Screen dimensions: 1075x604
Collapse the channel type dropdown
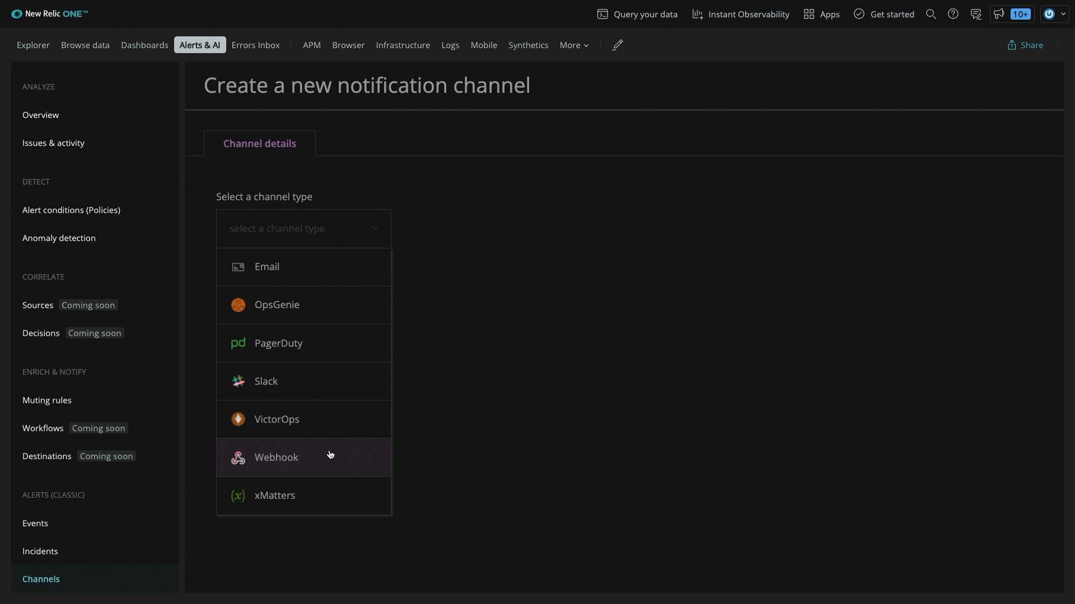pyautogui.click(x=303, y=228)
